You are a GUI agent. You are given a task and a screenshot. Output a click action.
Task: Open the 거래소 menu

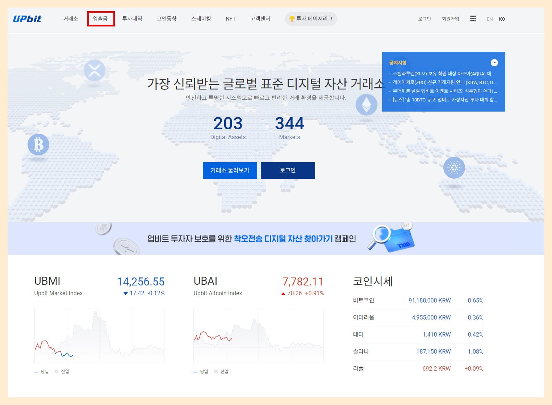pos(71,19)
